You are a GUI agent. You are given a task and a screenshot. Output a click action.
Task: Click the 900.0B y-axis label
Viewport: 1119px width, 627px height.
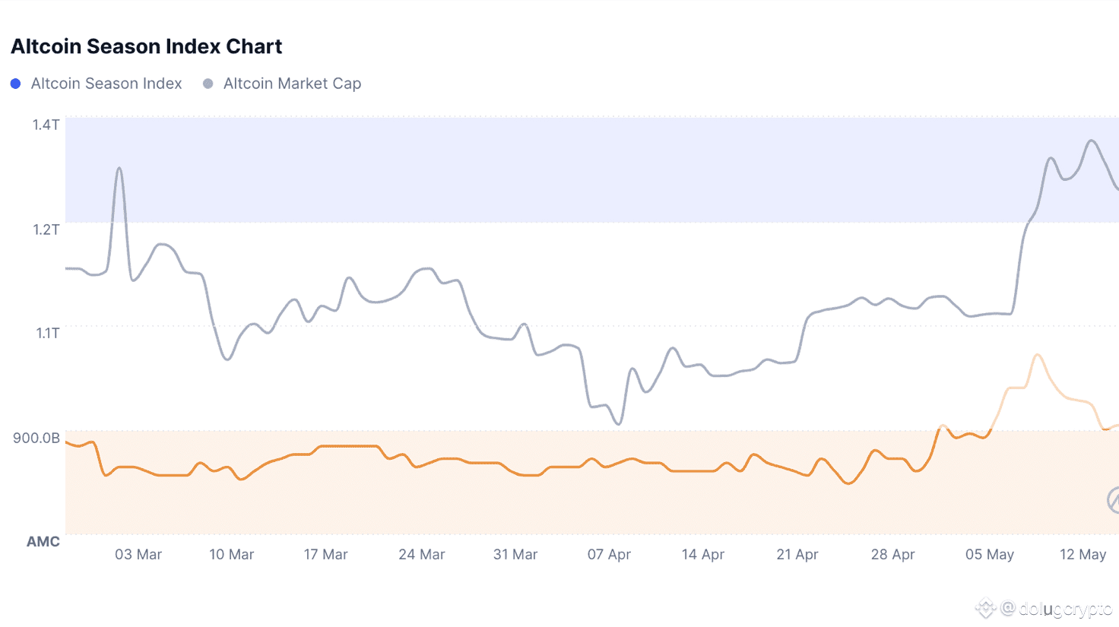(x=36, y=438)
